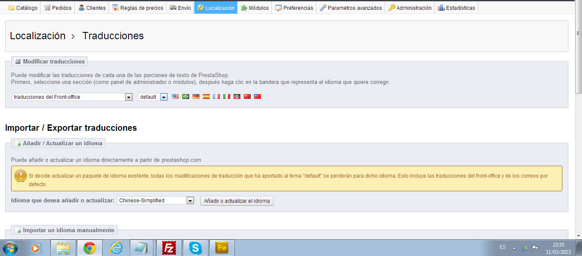
Task: Select the Localización tab
Action: (216, 8)
